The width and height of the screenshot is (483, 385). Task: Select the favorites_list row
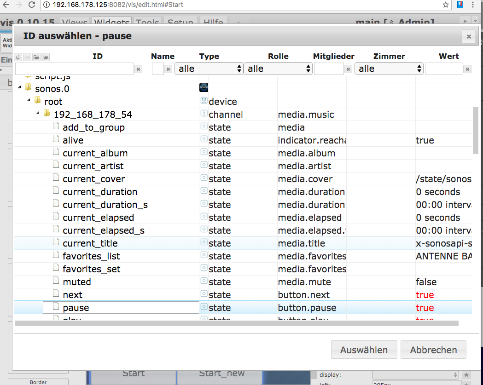coord(243,256)
